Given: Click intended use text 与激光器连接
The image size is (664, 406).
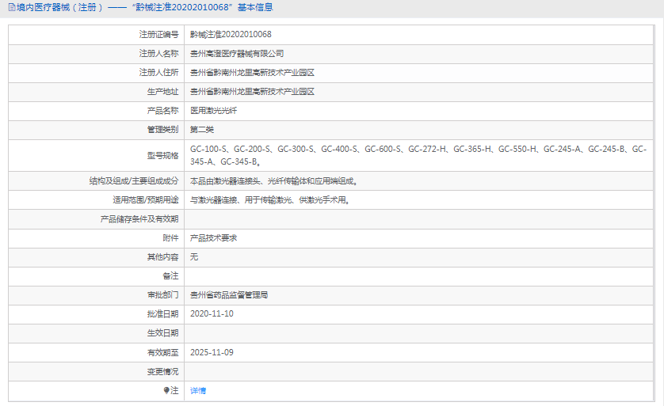Looking at the screenshot, I should click(x=269, y=200).
